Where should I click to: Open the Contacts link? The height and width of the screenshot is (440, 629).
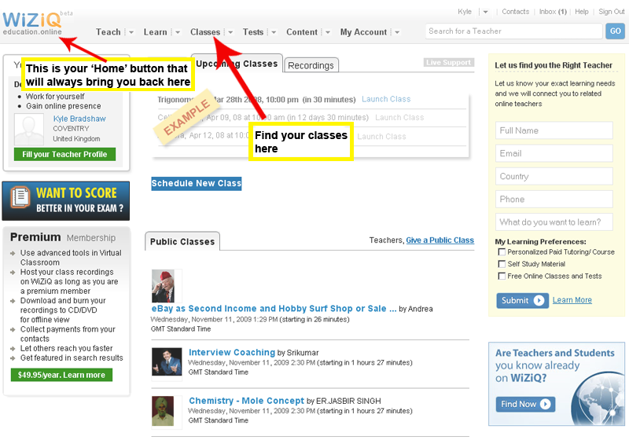coord(516,12)
